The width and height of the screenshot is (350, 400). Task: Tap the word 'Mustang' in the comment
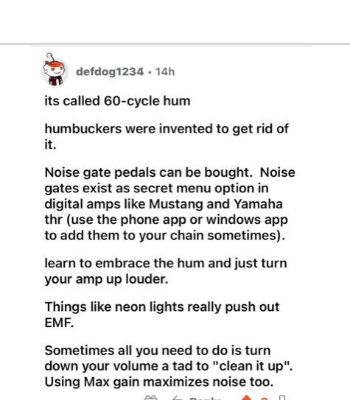[176, 204]
